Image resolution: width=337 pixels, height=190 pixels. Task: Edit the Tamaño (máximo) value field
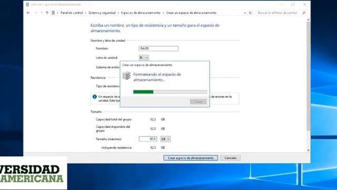point(148,139)
